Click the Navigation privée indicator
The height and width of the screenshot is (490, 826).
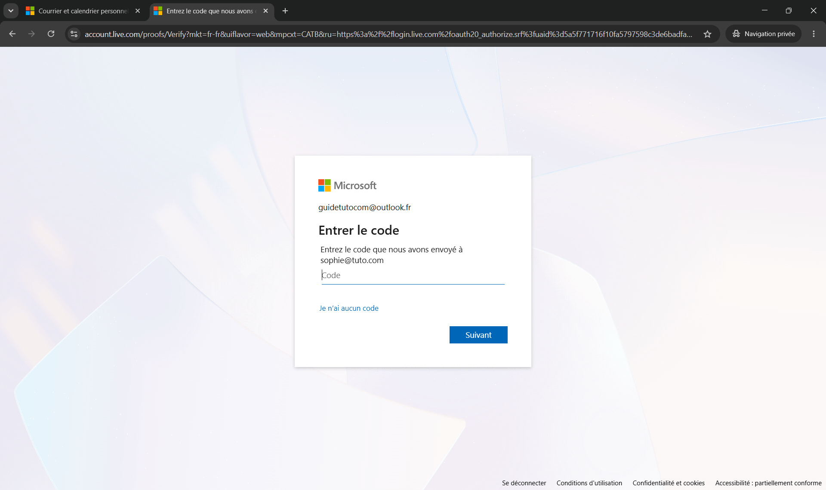(x=764, y=34)
